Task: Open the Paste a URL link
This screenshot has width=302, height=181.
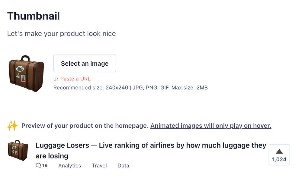Action: pos(75,79)
